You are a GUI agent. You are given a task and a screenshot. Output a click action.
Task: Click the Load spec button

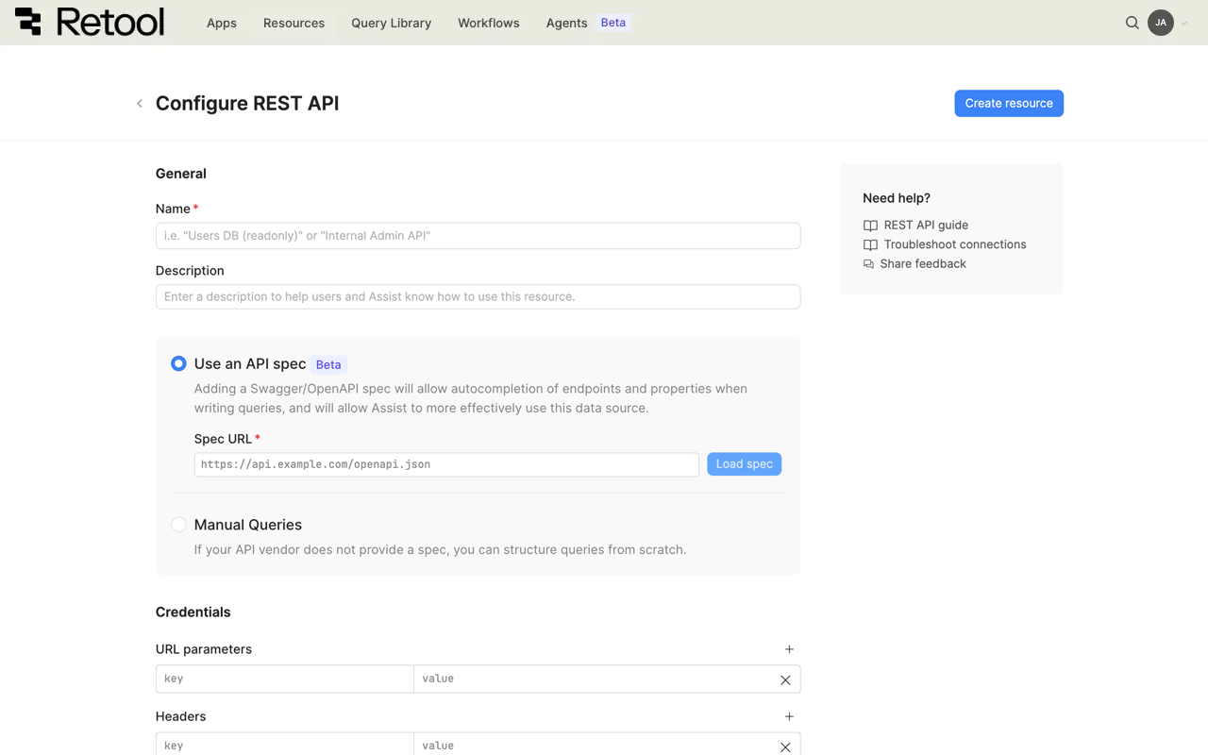click(x=744, y=464)
